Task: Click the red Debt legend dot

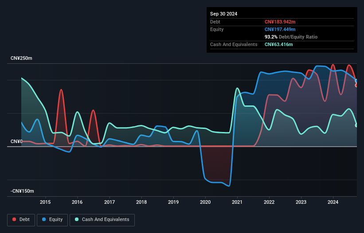Action: 14,219
